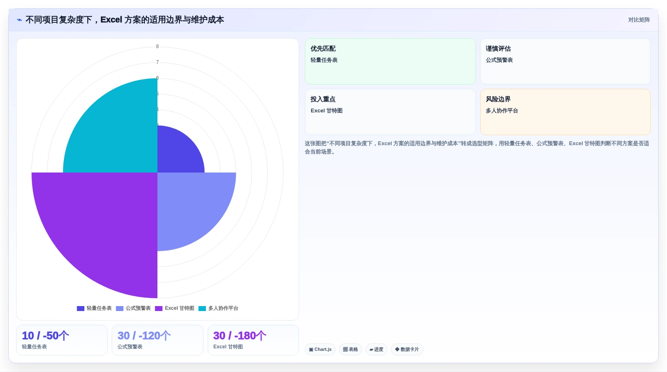Click the 30 / -180个 stat card
The image size is (667, 372).
[x=253, y=340]
